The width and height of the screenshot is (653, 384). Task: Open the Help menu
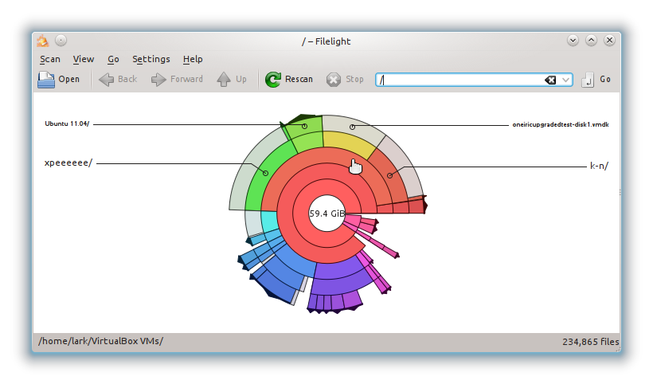pos(193,59)
